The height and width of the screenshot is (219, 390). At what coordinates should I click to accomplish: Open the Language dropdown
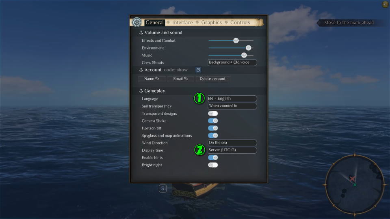point(232,99)
